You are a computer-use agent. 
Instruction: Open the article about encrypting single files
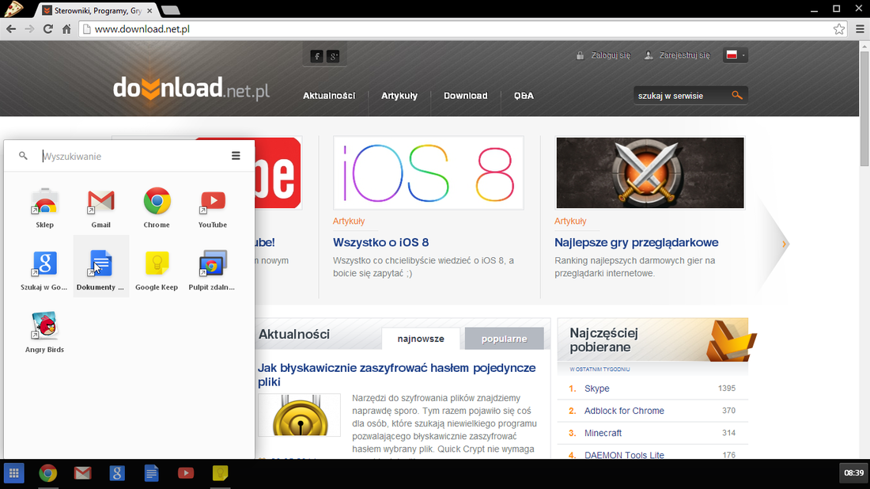coord(397,374)
